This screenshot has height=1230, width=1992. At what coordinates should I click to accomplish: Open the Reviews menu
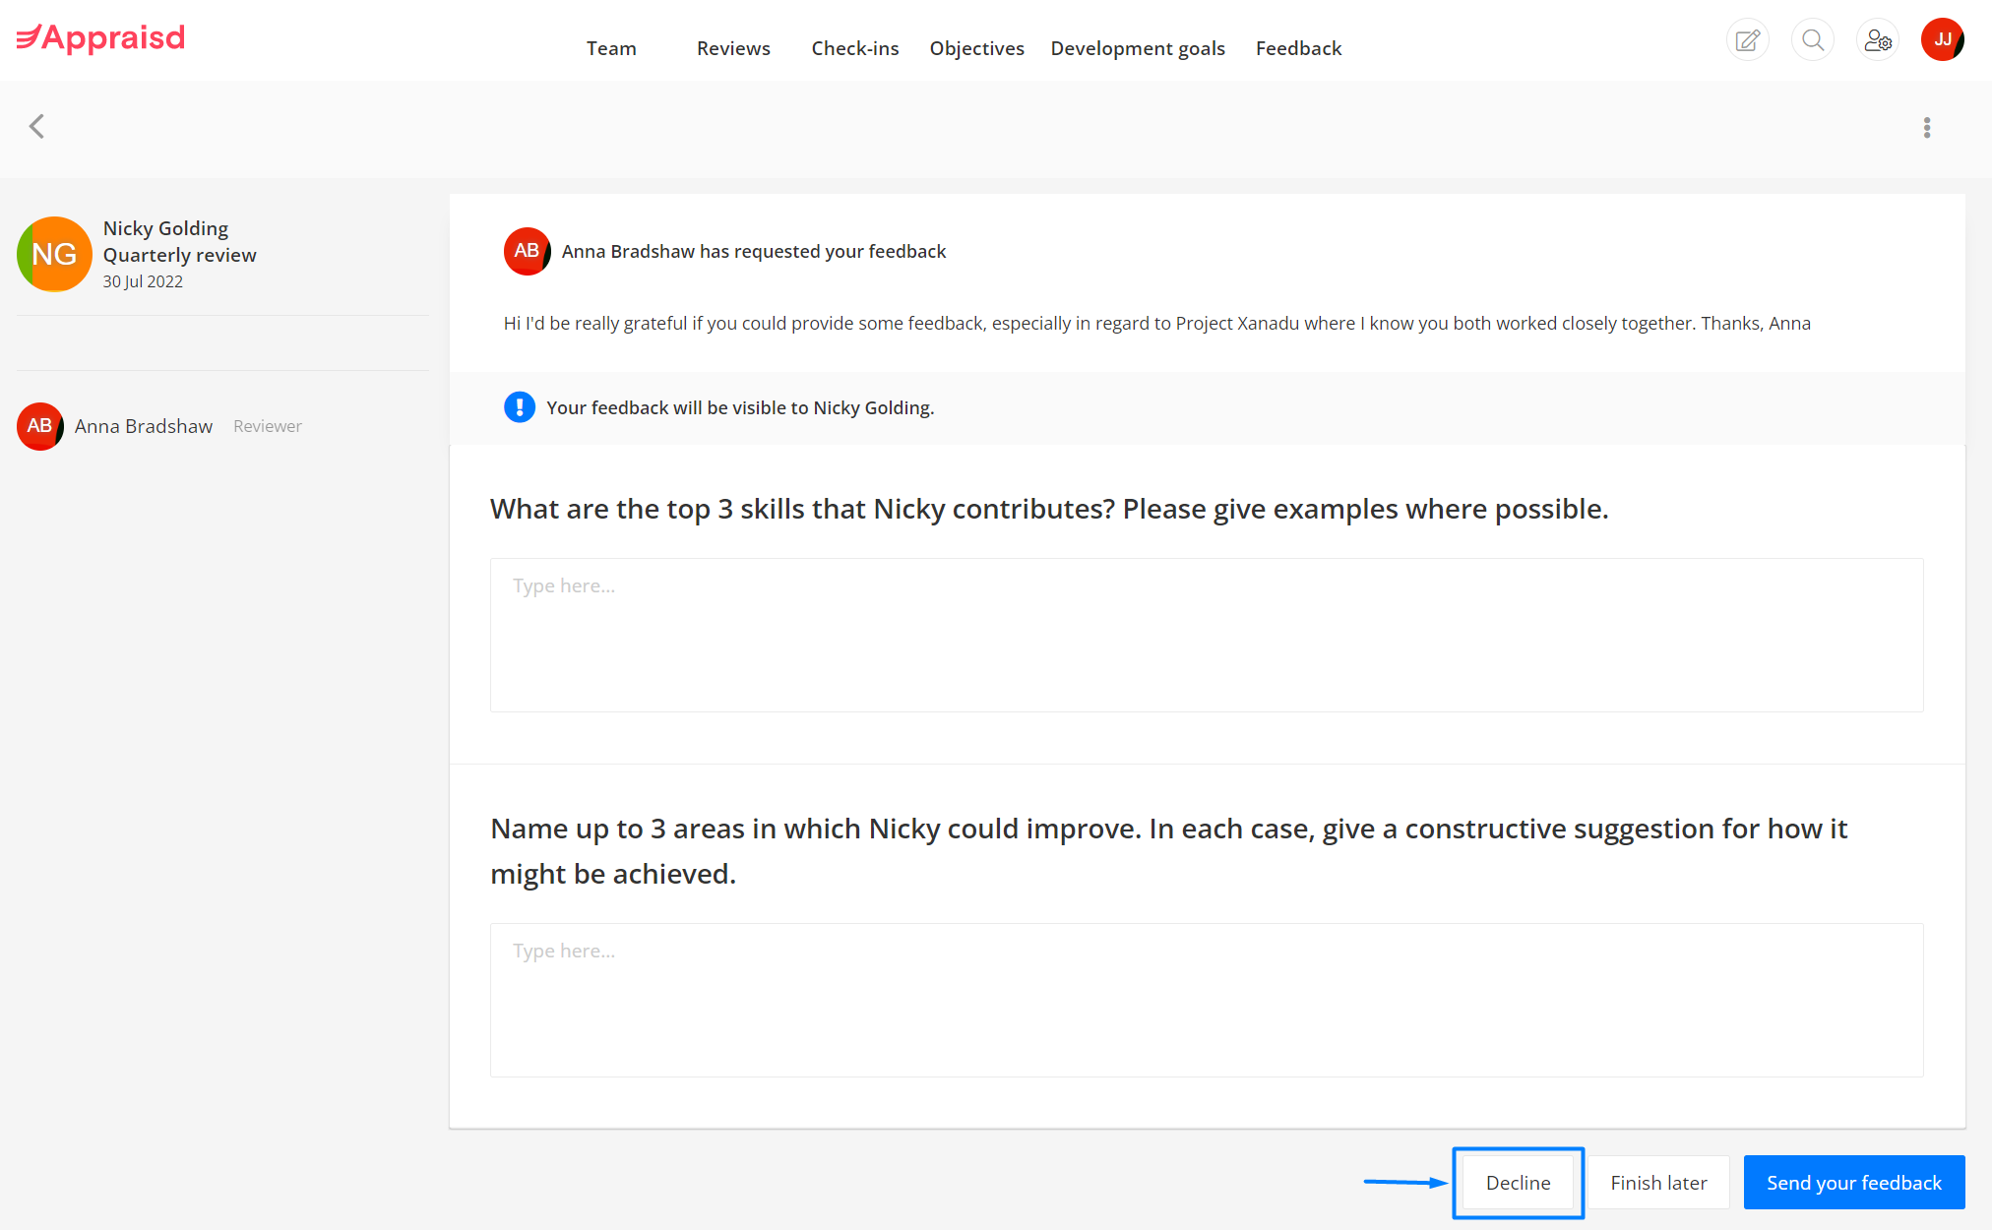[x=733, y=48]
